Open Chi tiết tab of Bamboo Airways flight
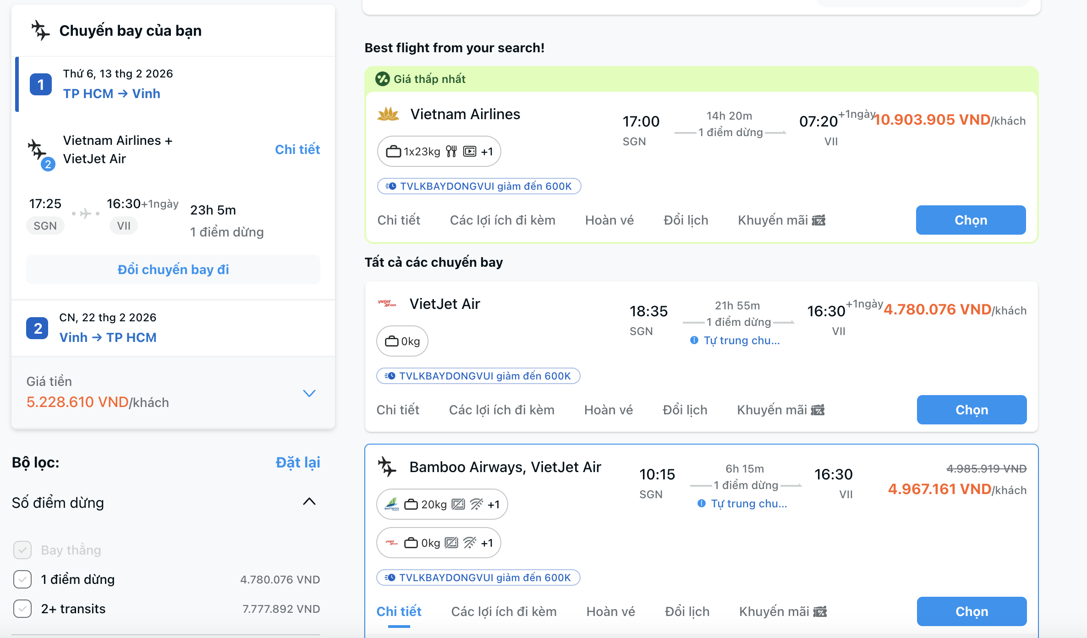 click(399, 611)
